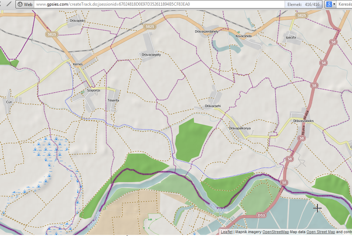Click the Elemek 416/416 counter

304,5
